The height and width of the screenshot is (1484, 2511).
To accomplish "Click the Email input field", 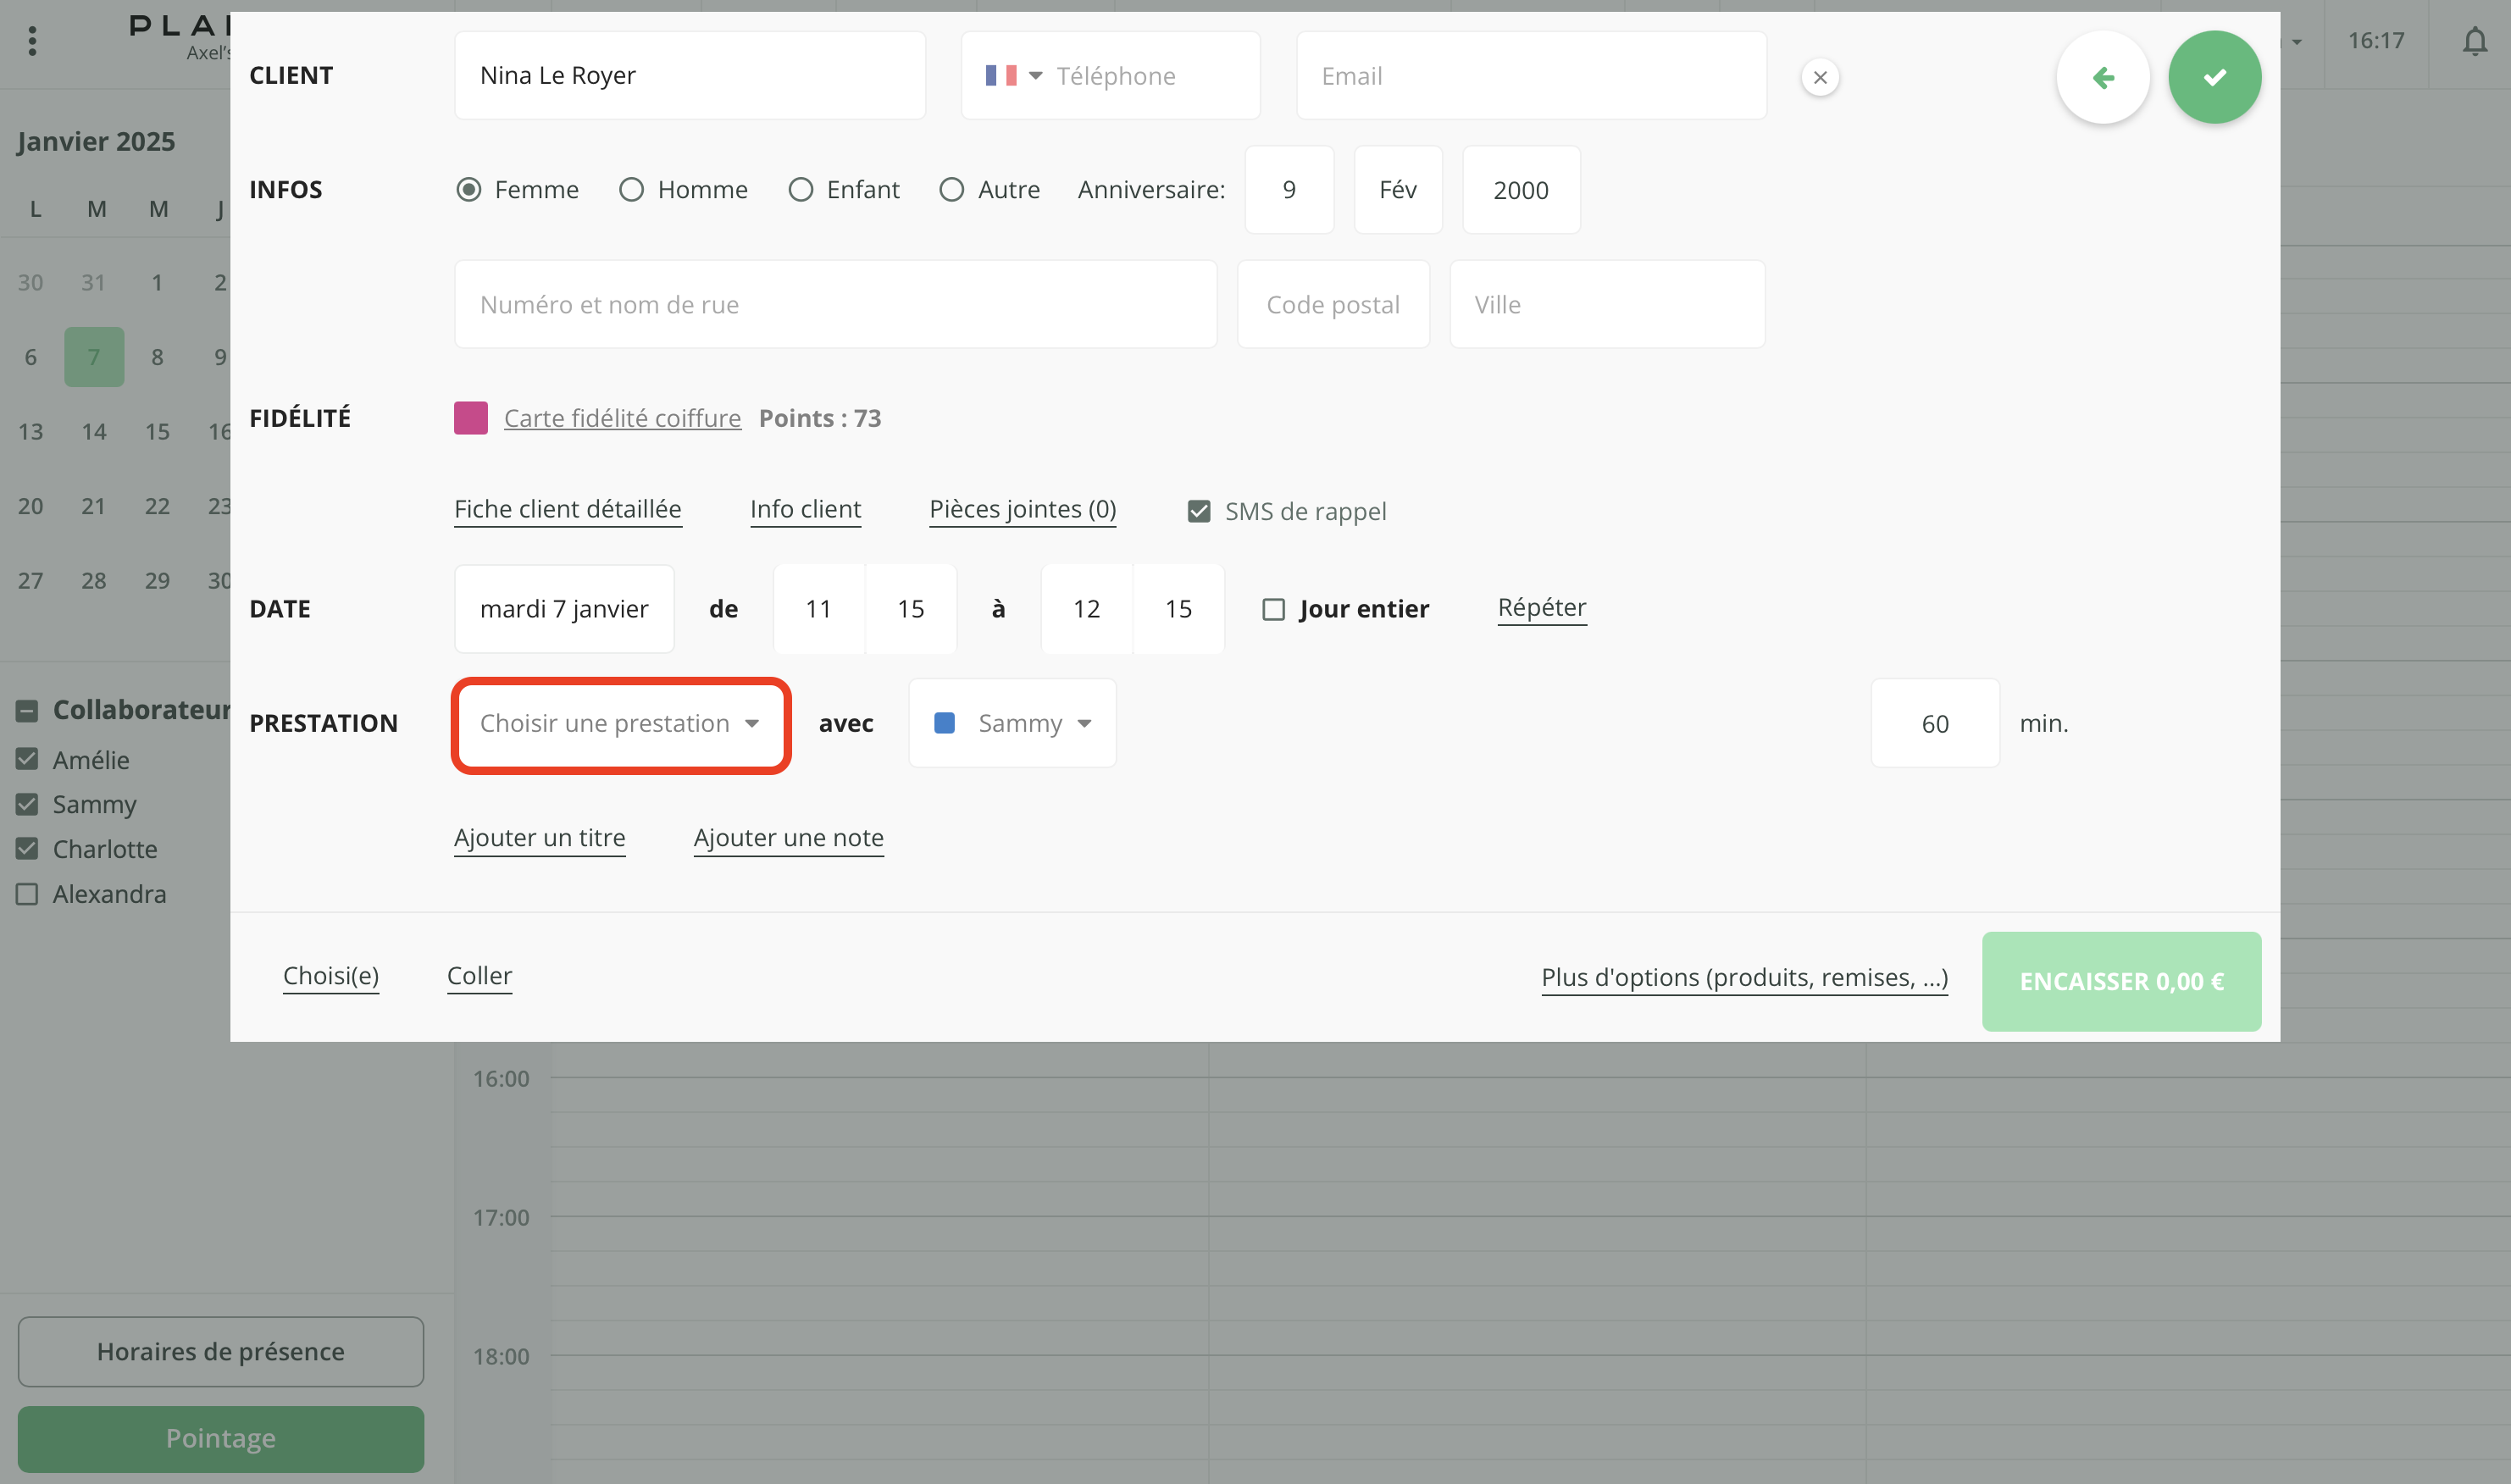I will (x=1530, y=76).
